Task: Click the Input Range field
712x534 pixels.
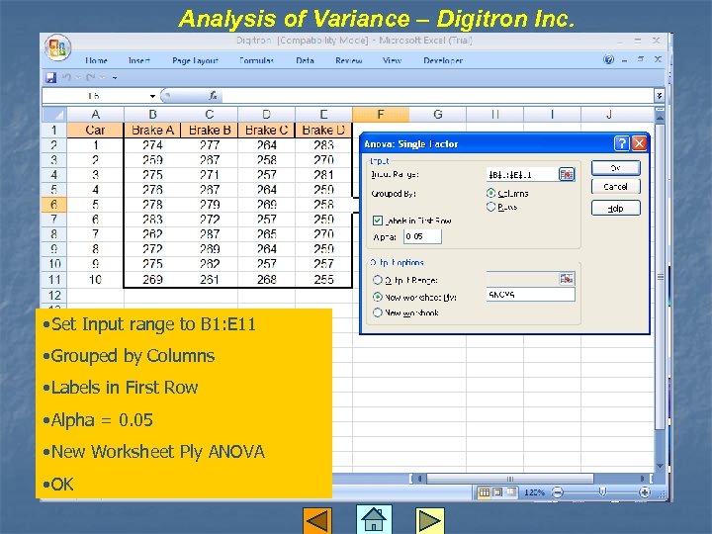Action: 522,174
